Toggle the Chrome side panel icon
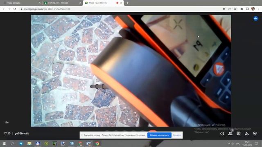Image resolution: width=262 pixels, height=147 pixels. click(247, 9)
